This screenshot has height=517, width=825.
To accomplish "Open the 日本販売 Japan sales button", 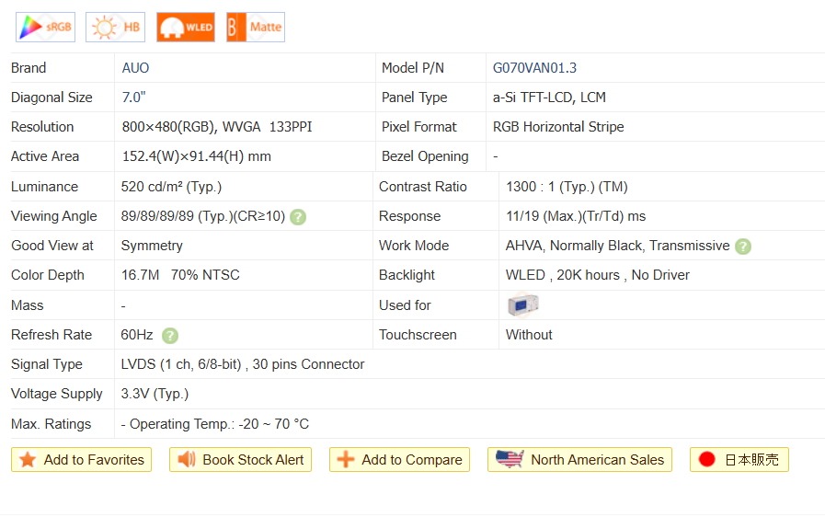I will pos(739,460).
